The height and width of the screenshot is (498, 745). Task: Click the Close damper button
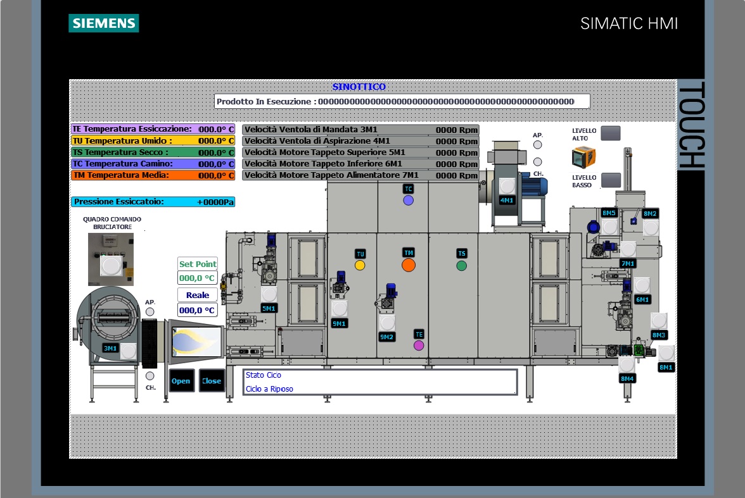click(212, 381)
